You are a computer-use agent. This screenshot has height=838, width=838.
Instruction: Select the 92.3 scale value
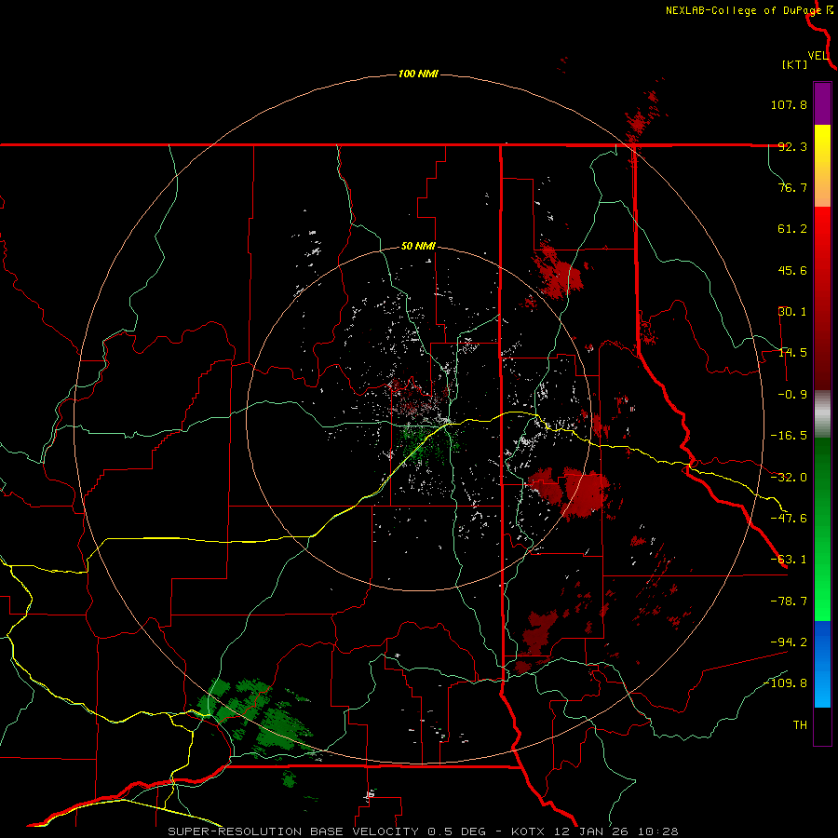click(x=792, y=146)
